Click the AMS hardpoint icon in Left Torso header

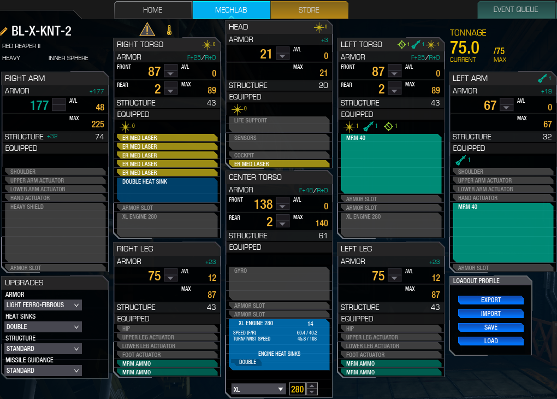tap(401, 44)
